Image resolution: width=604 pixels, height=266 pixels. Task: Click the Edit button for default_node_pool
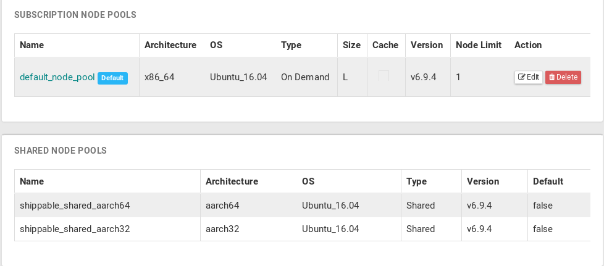(528, 77)
